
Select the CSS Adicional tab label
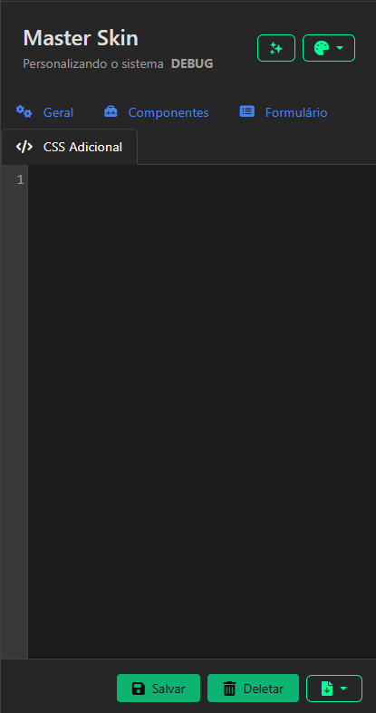click(82, 147)
